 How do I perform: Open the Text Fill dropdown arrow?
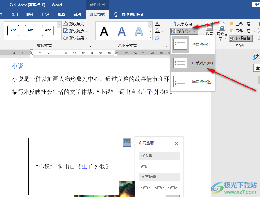tap(163, 24)
